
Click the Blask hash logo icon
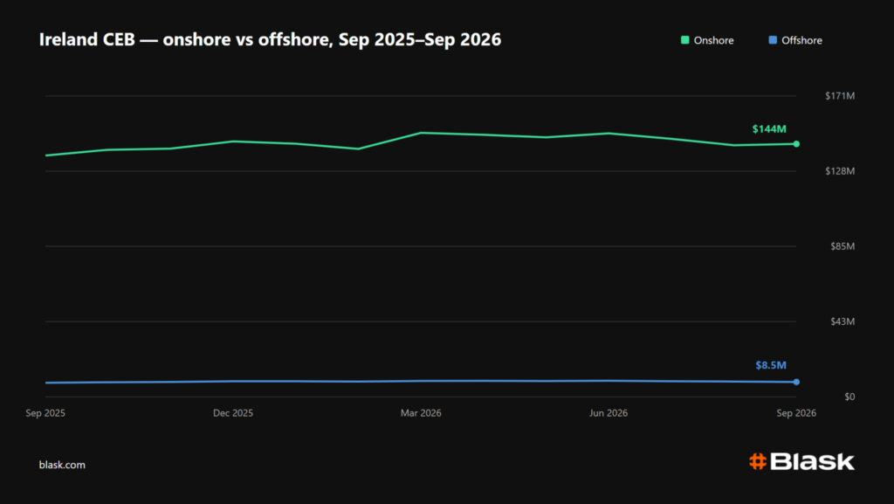pyautogui.click(x=758, y=461)
